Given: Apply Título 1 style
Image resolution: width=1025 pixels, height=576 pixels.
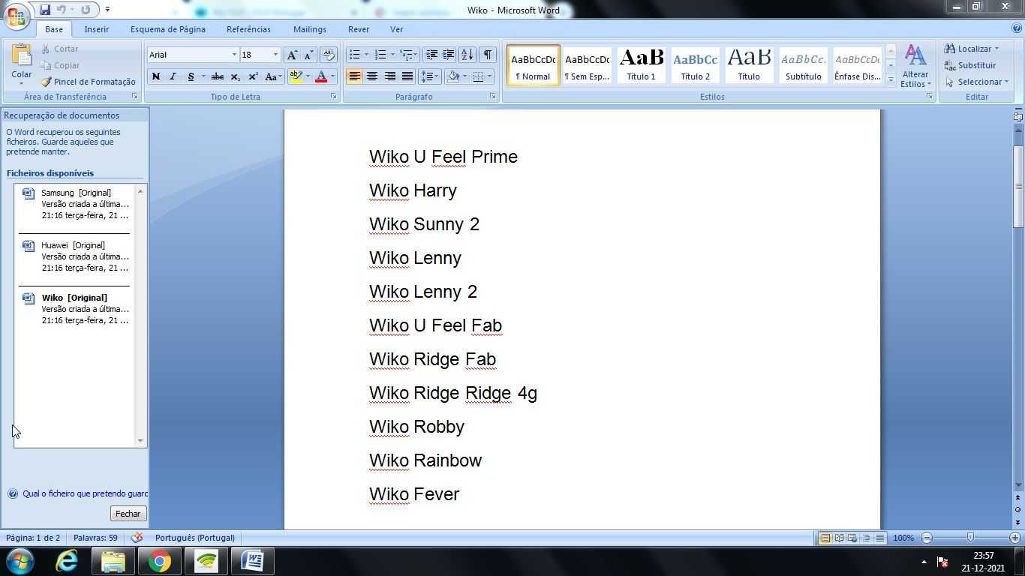Looking at the screenshot, I should (641, 65).
